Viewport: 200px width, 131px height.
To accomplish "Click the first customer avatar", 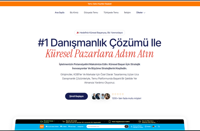I will coord(94,96).
